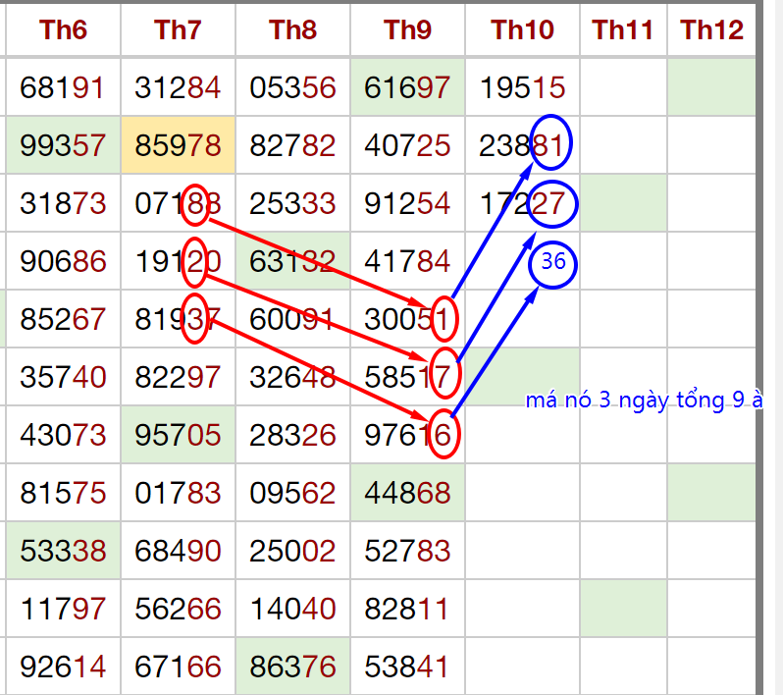Image resolution: width=783 pixels, height=695 pixels.
Task: Select yellow highlighted cell 85978
Action: point(178,145)
